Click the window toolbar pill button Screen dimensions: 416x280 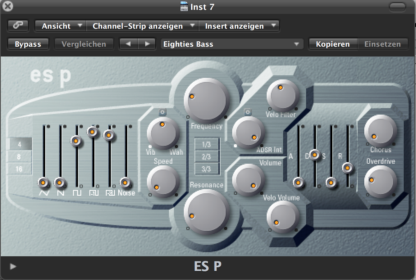[x=397, y=7]
